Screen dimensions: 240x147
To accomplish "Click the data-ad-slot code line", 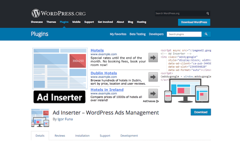I will pyautogui.click(x=188, y=67).
